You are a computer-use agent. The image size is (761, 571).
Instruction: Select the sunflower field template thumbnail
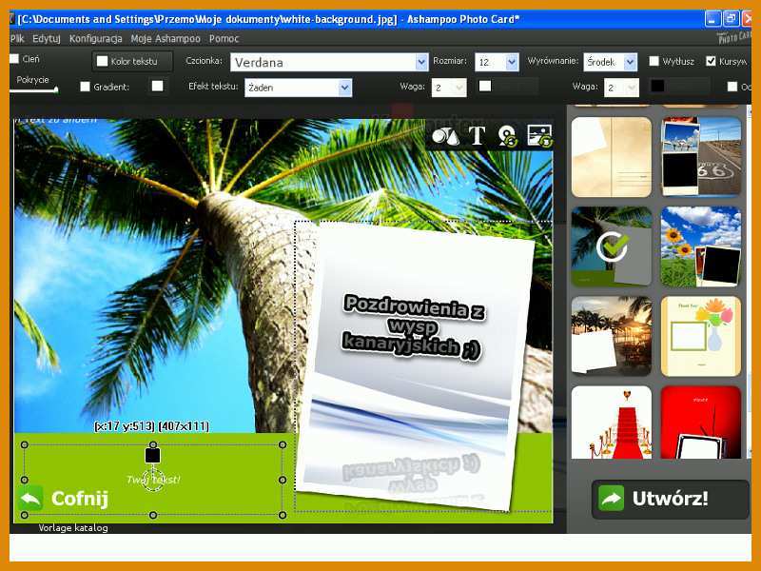(x=701, y=246)
